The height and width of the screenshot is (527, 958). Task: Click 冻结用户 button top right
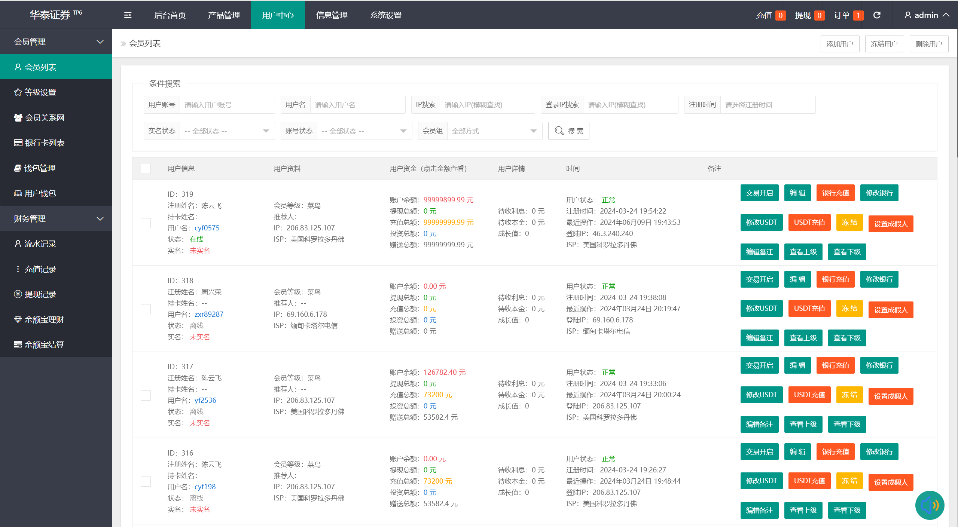[x=884, y=43]
